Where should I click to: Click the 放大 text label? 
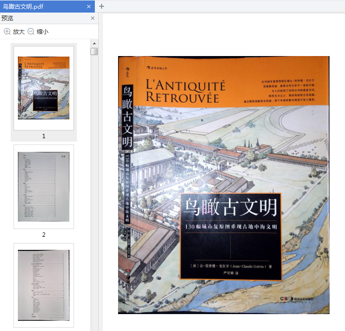coord(19,31)
